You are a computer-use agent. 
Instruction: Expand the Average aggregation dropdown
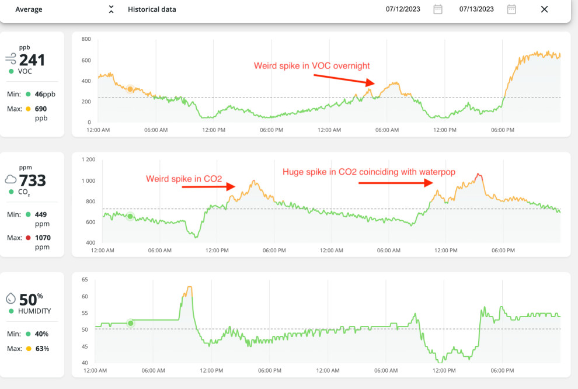pos(111,9)
